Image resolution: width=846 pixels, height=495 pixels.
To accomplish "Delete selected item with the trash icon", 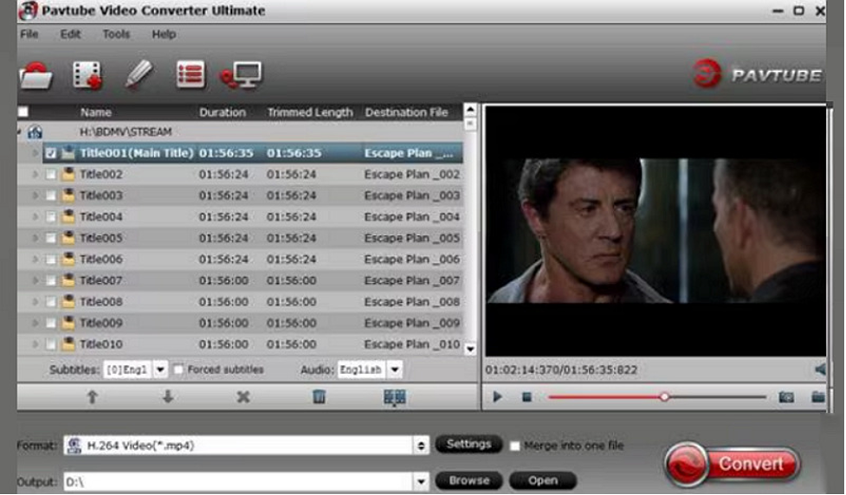I will coord(319,396).
